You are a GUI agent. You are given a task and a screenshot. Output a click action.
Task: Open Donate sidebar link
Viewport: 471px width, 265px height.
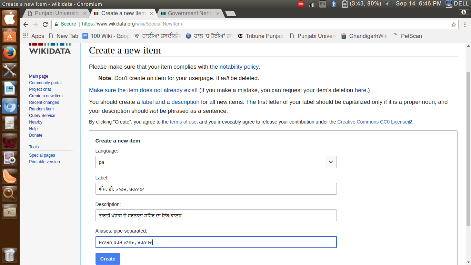[x=36, y=135]
